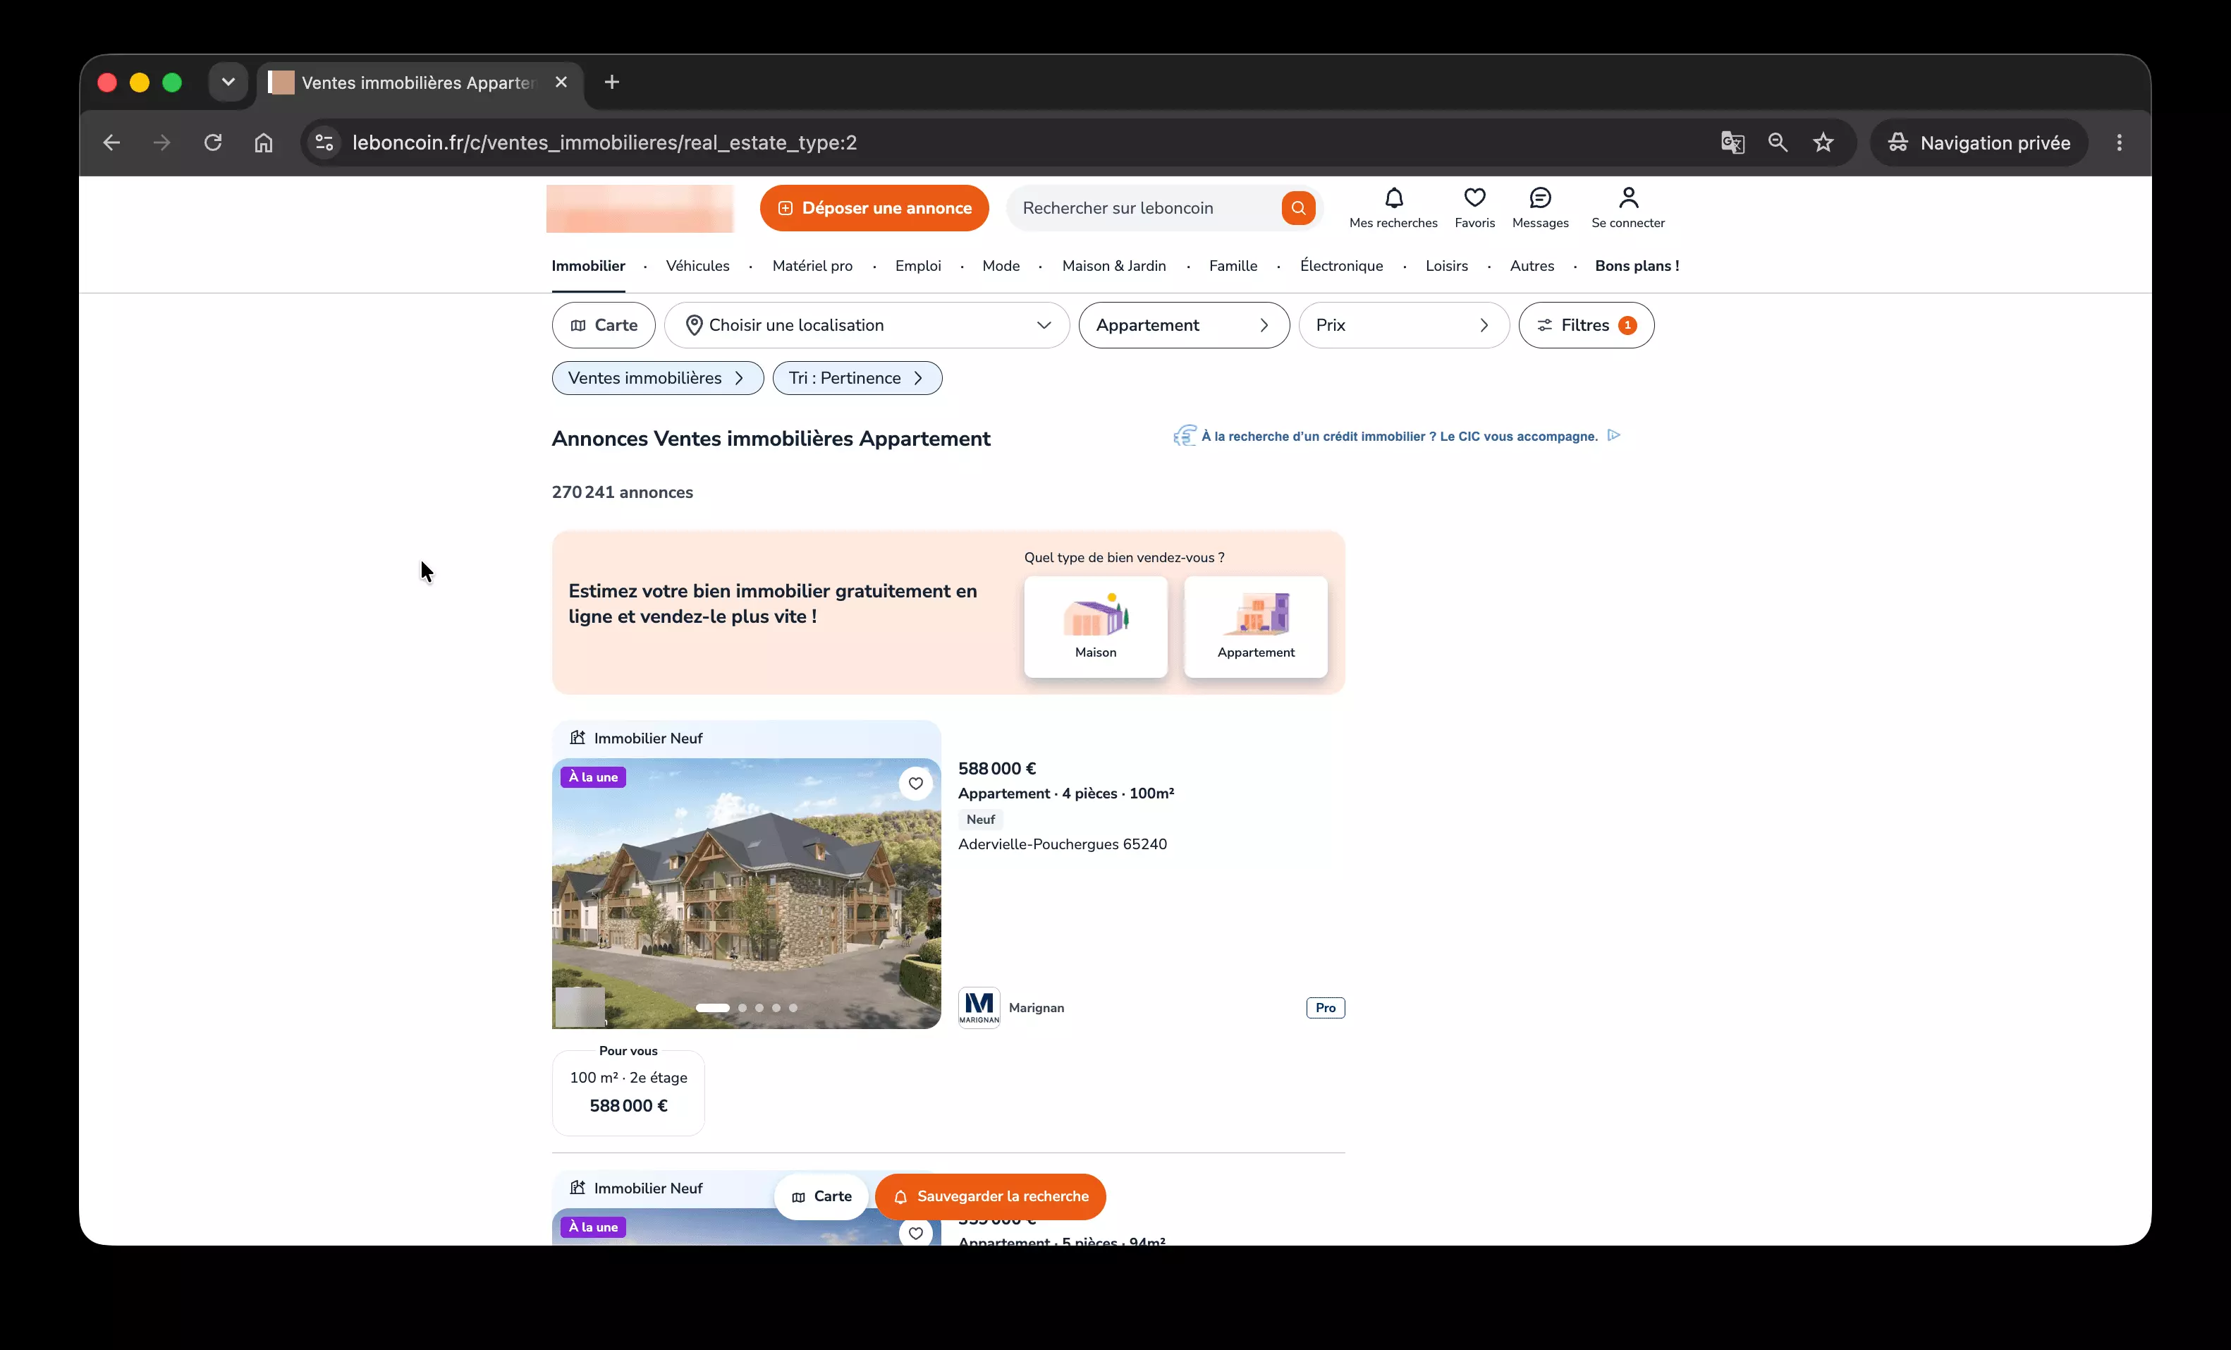The height and width of the screenshot is (1350, 2231).
Task: Select the second photo carousel dot
Action: 742,1008
